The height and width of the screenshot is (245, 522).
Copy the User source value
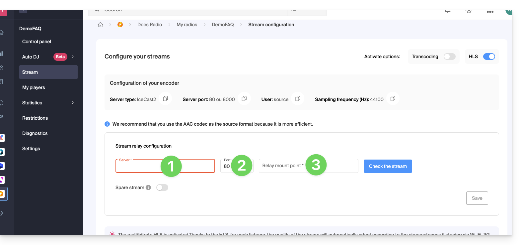pos(298,99)
